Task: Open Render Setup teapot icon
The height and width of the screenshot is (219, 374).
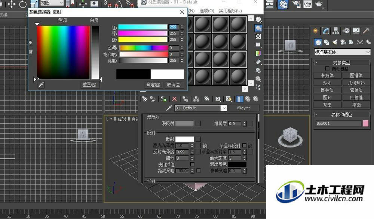Action: tap(297, 4)
